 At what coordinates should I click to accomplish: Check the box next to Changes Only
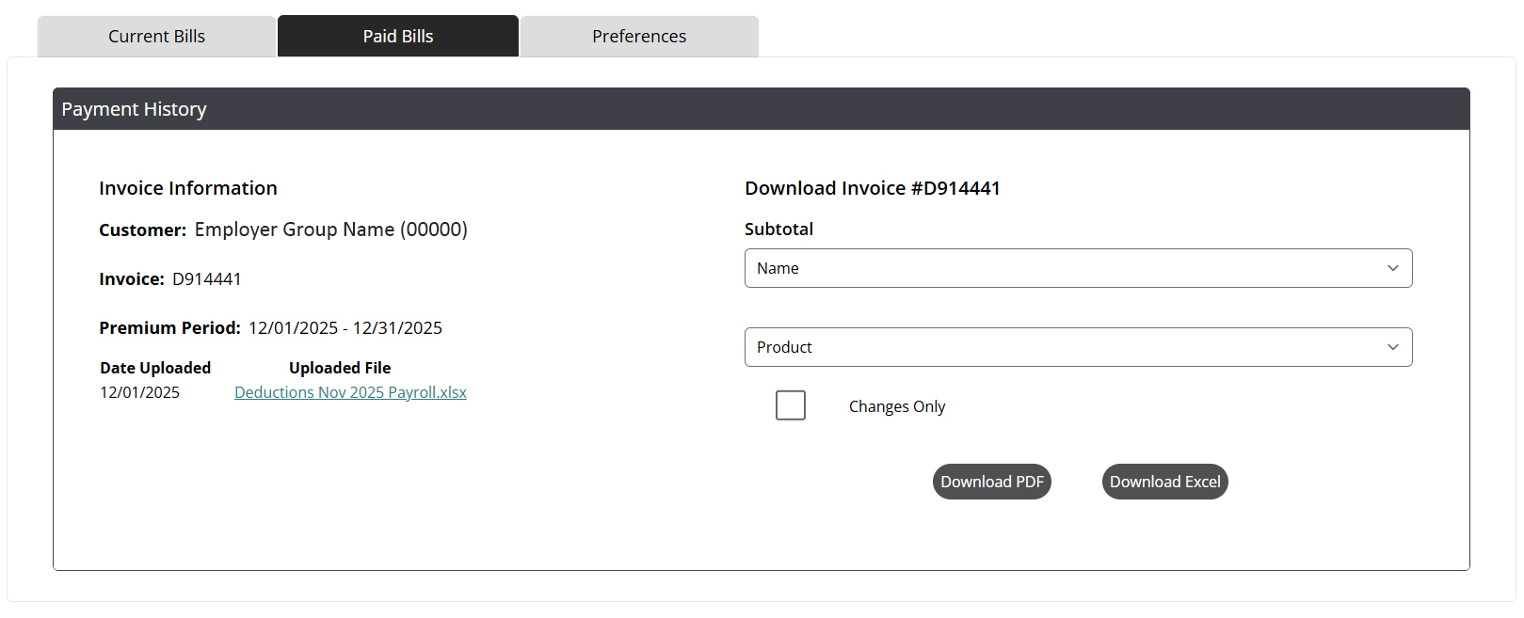[x=790, y=404]
